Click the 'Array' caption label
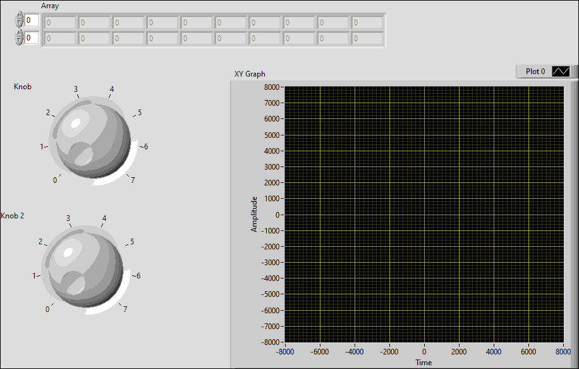579x369 pixels. [50, 6]
